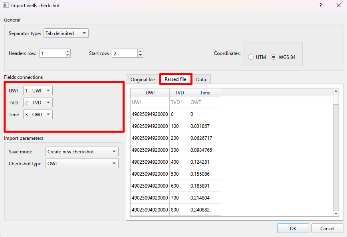
Task: Switch to the Original file tab
Action: (142, 79)
